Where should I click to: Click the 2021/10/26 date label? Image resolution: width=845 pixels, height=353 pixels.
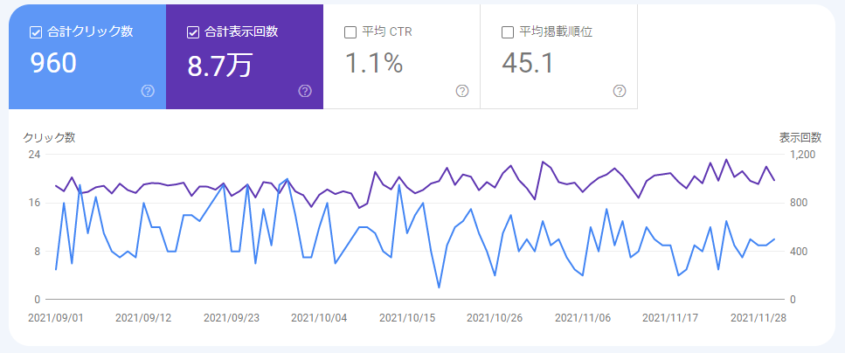(x=495, y=317)
